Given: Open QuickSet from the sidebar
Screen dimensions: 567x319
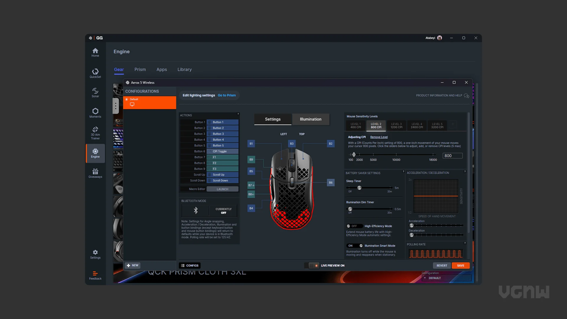Looking at the screenshot, I should 95,73.
